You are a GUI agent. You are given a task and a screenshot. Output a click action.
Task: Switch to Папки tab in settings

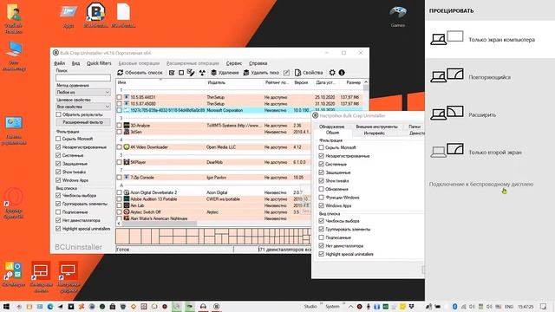click(415, 127)
